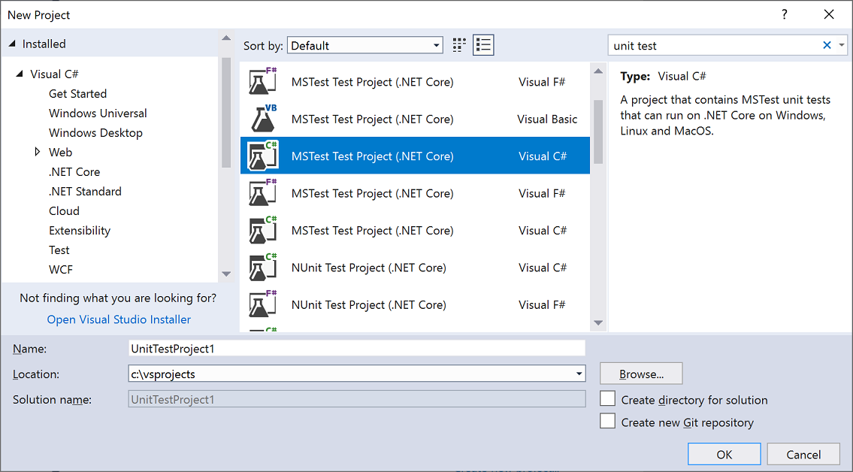
Task: Close the New Project dialog
Action: click(828, 15)
